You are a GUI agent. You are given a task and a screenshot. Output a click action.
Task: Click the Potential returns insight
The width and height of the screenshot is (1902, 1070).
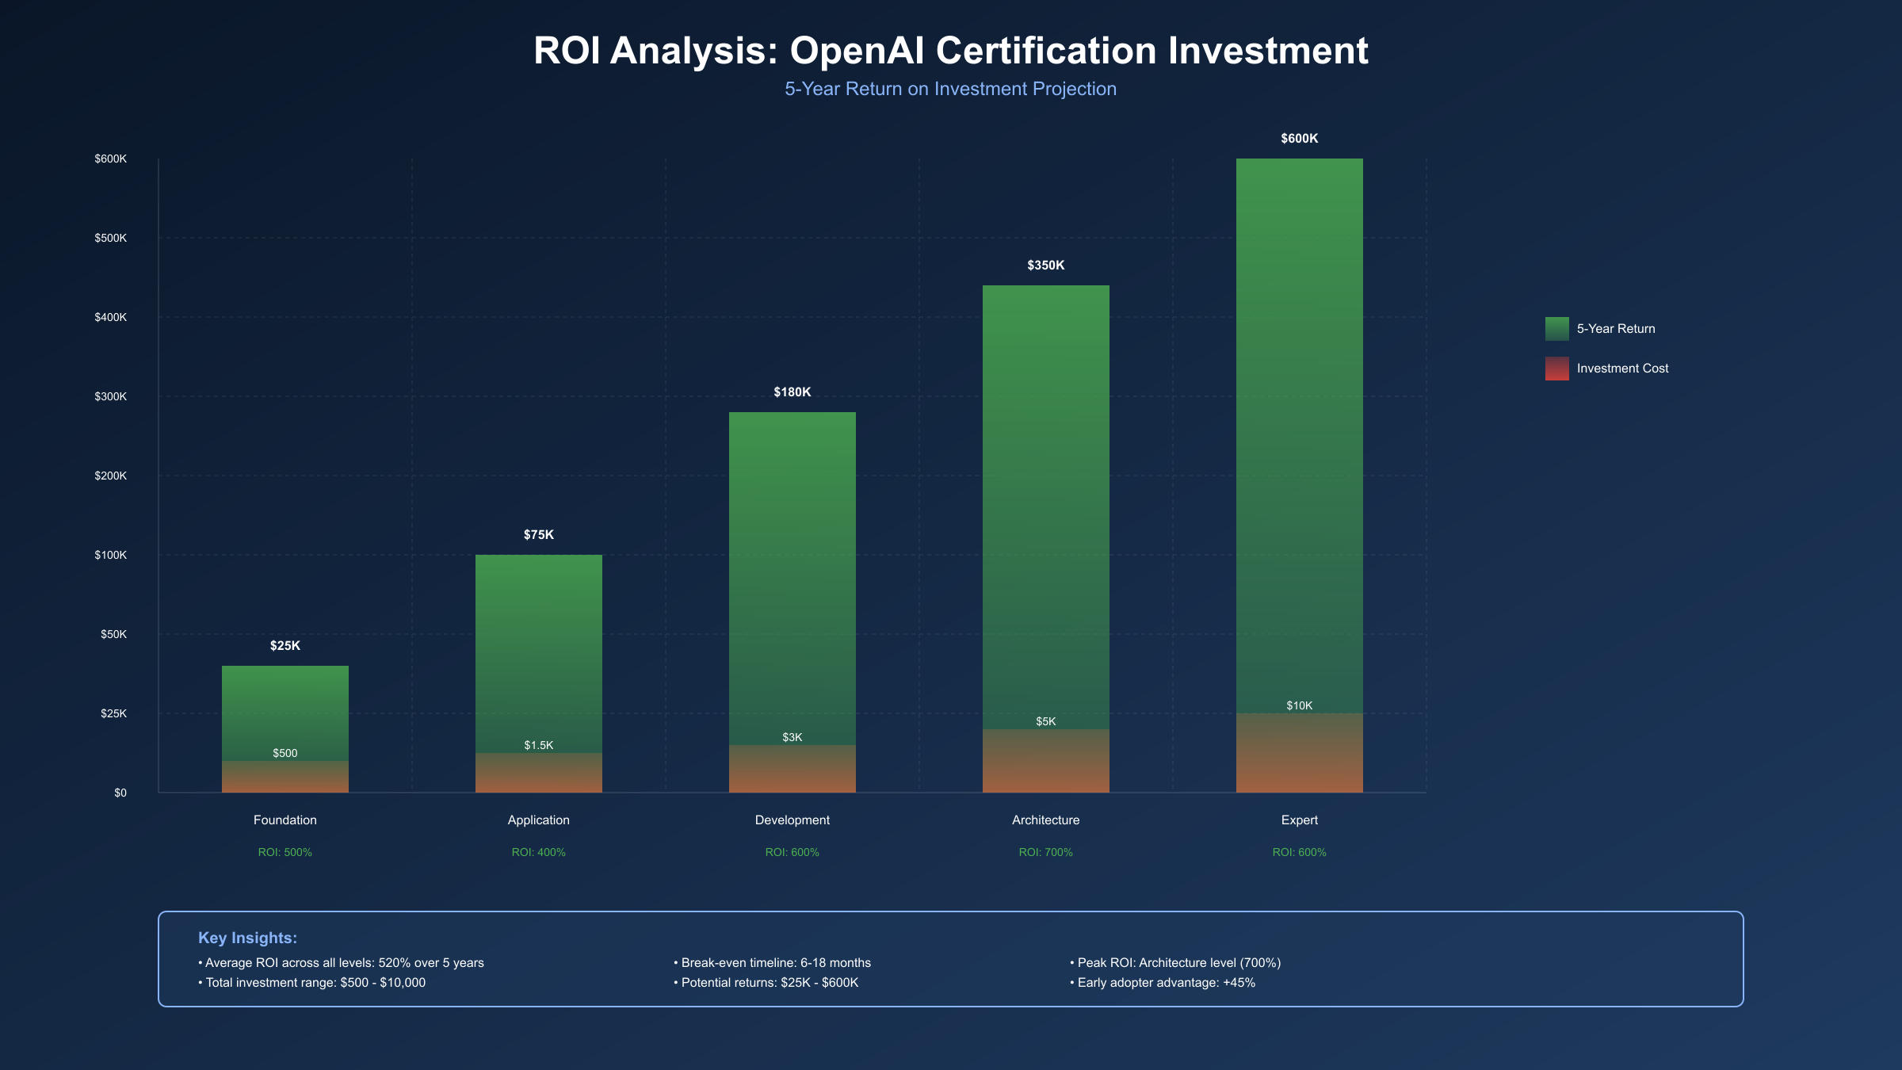click(x=766, y=983)
